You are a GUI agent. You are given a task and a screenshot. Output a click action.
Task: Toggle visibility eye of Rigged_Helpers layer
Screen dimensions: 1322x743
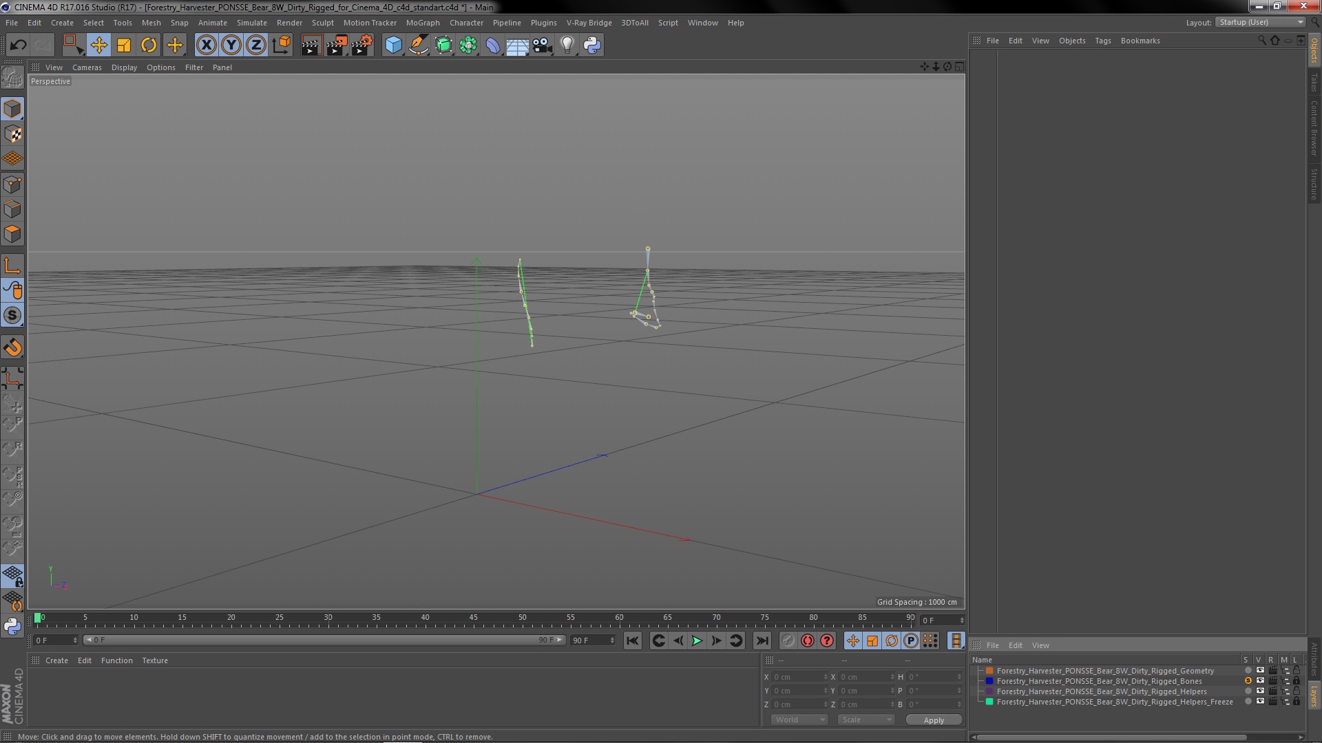[x=1260, y=691]
